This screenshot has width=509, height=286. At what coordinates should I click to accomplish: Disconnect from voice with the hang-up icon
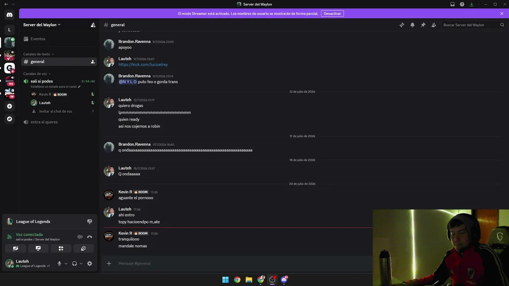89,237
